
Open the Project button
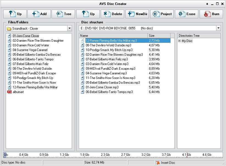162,14
